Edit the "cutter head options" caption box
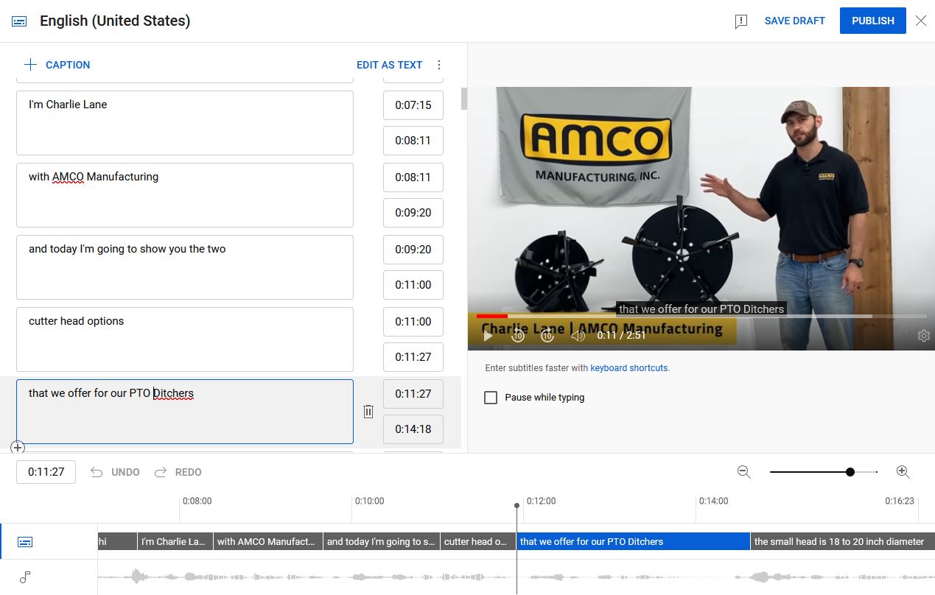 coord(185,339)
